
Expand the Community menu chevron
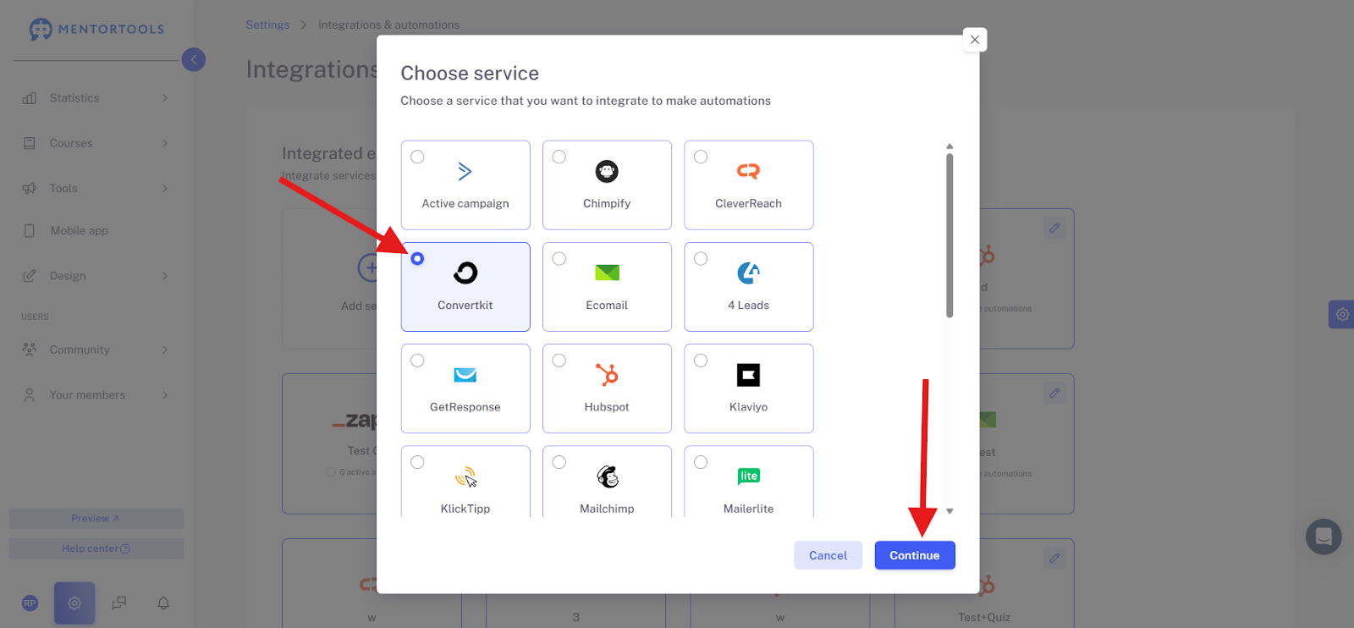165,350
